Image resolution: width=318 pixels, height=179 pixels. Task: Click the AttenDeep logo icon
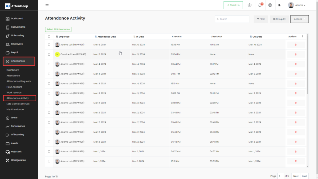pyautogui.click(x=8, y=6)
